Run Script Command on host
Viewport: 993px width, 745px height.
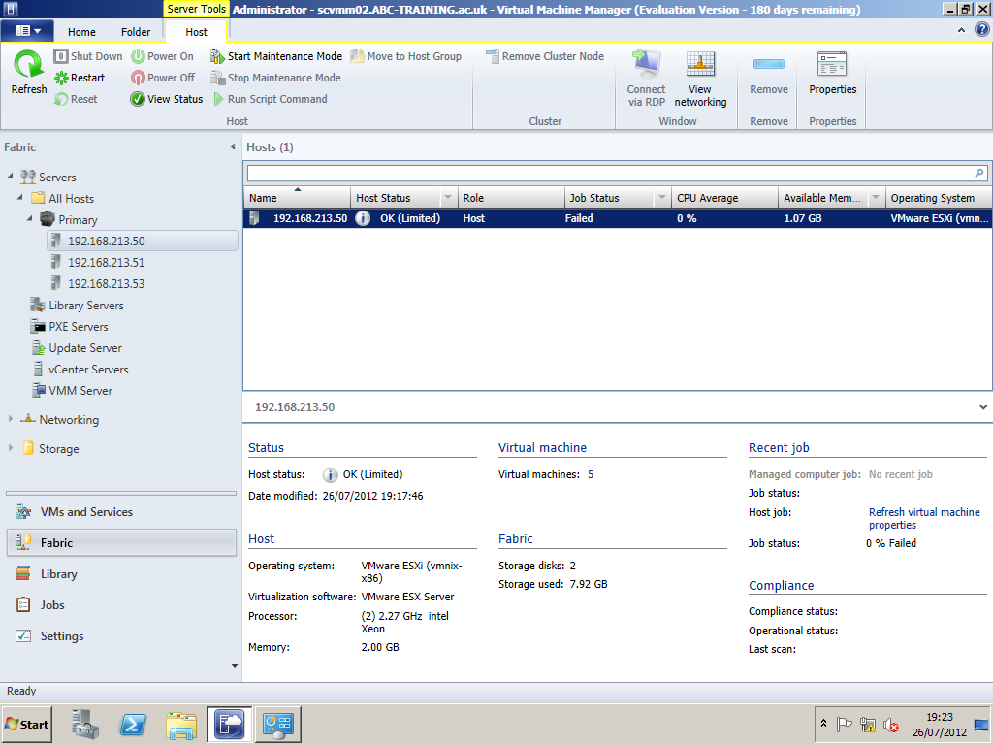tap(271, 99)
